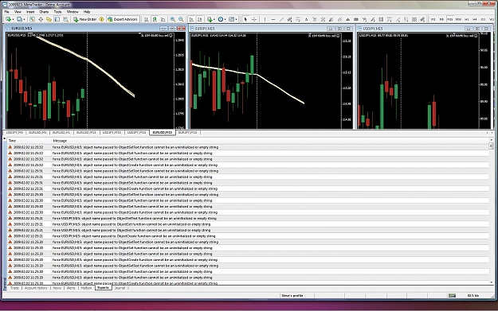Select log entry at 2009.02.02 11:29:52
This screenshot has height=311, width=498.
(248, 147)
